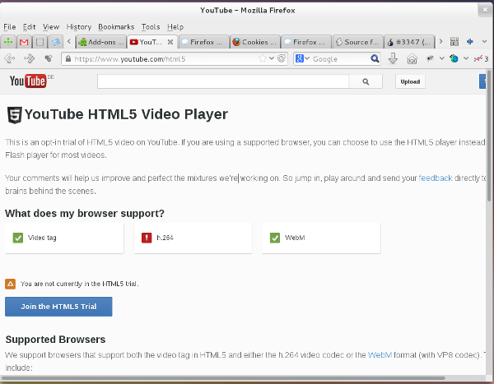This screenshot has width=494, height=384.
Task: Open the green plus pinned tab
Action: coord(8,42)
